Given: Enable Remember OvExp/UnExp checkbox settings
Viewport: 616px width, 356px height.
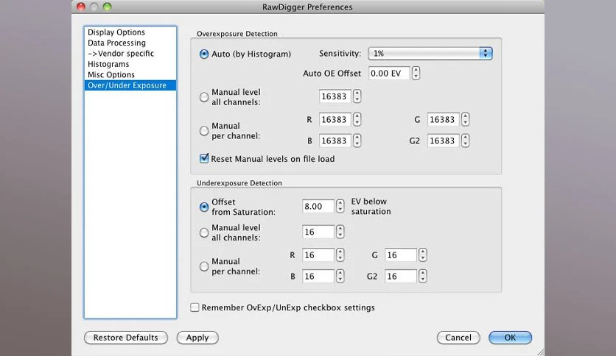Looking at the screenshot, I should pyautogui.click(x=195, y=307).
